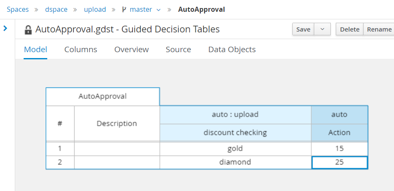Switch to the Columns tab
This screenshot has height=191, width=394.
click(x=81, y=49)
